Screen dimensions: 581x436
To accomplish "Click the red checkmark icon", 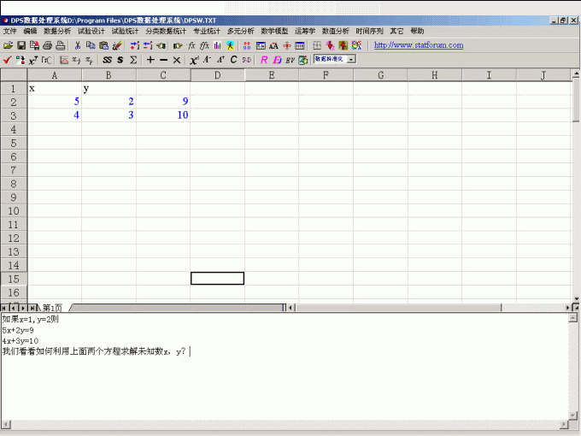I will point(7,60).
